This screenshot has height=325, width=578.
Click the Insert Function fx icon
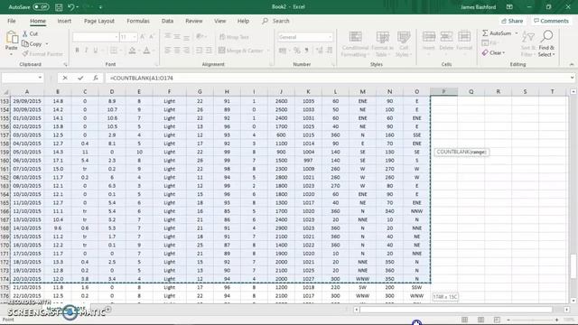(x=96, y=78)
